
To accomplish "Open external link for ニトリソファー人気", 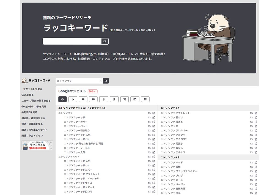I will pos(154,152).
